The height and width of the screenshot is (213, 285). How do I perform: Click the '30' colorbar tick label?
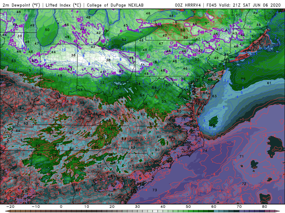[138, 207]
